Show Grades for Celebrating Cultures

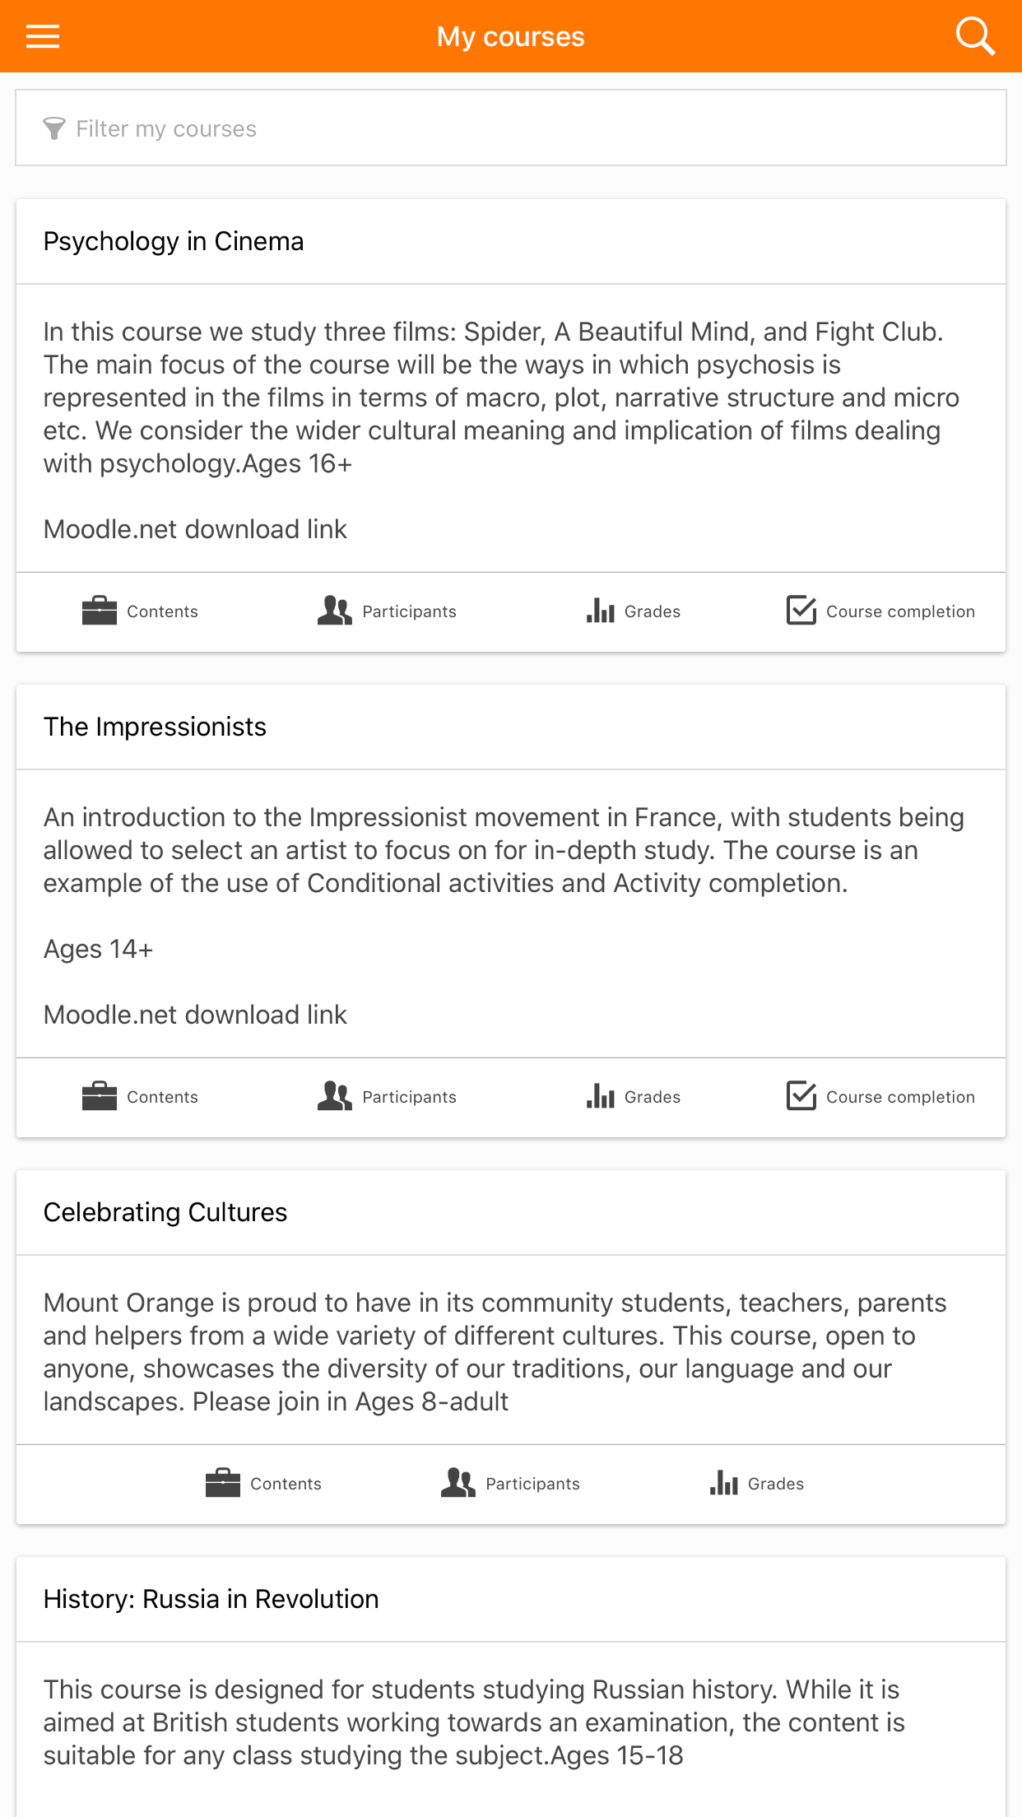click(757, 1484)
